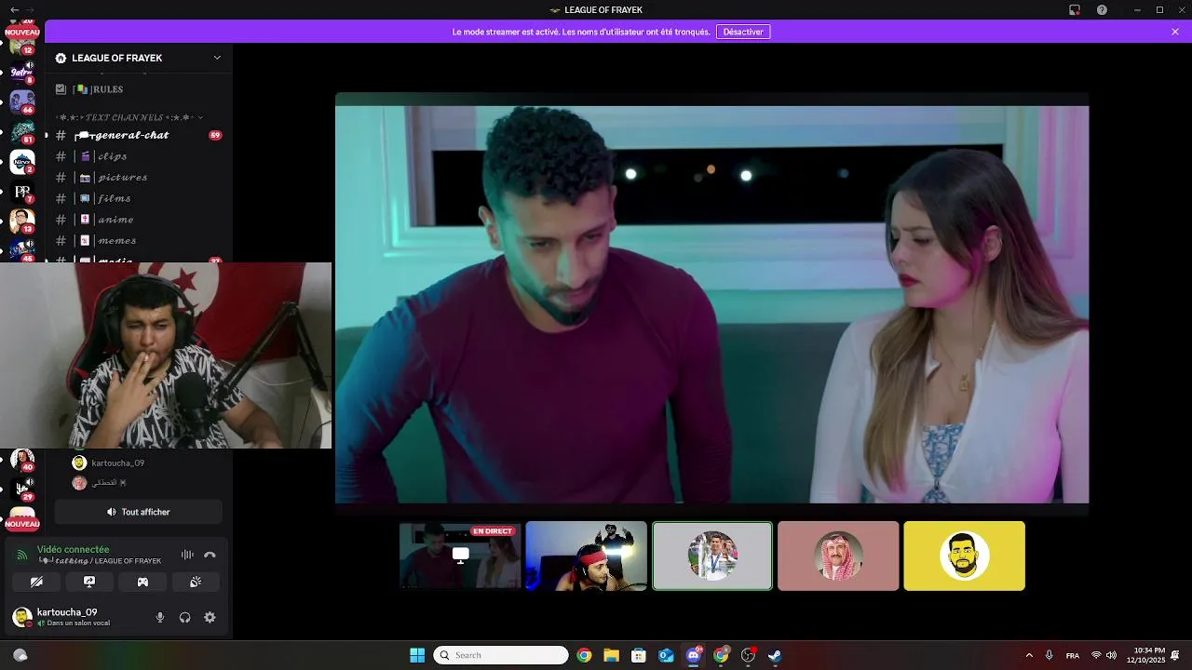Open Chrome from the taskbar
Image resolution: width=1192 pixels, height=670 pixels.
point(584,655)
